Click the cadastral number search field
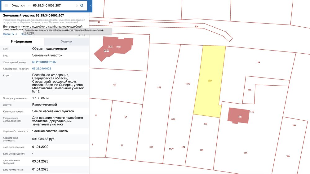Viewport: 310px width, 174px height. pyautogui.click(x=53, y=6)
